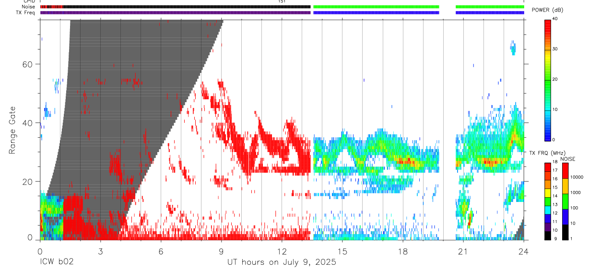Click the red top segment of TX FRQ colorbar
The image size is (589, 272).
pos(548,167)
